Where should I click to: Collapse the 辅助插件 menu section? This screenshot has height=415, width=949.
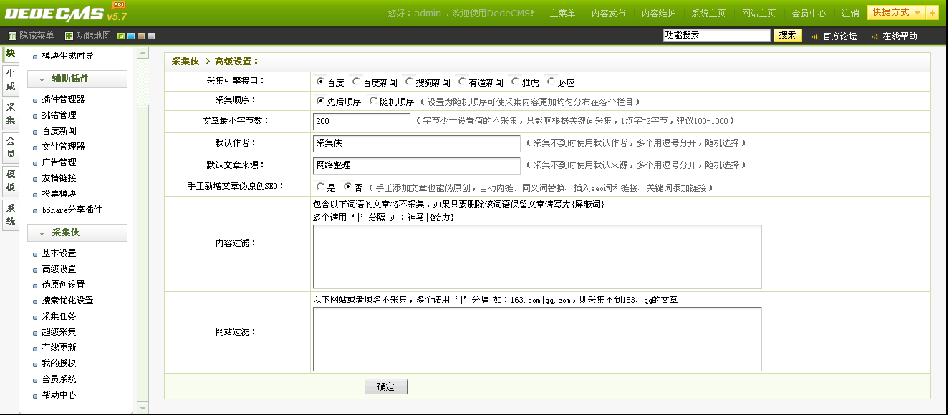click(x=77, y=79)
